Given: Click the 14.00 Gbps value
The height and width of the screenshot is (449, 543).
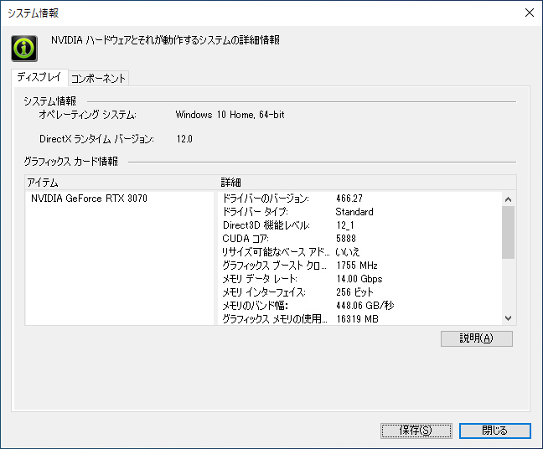Looking at the screenshot, I should pos(359,279).
